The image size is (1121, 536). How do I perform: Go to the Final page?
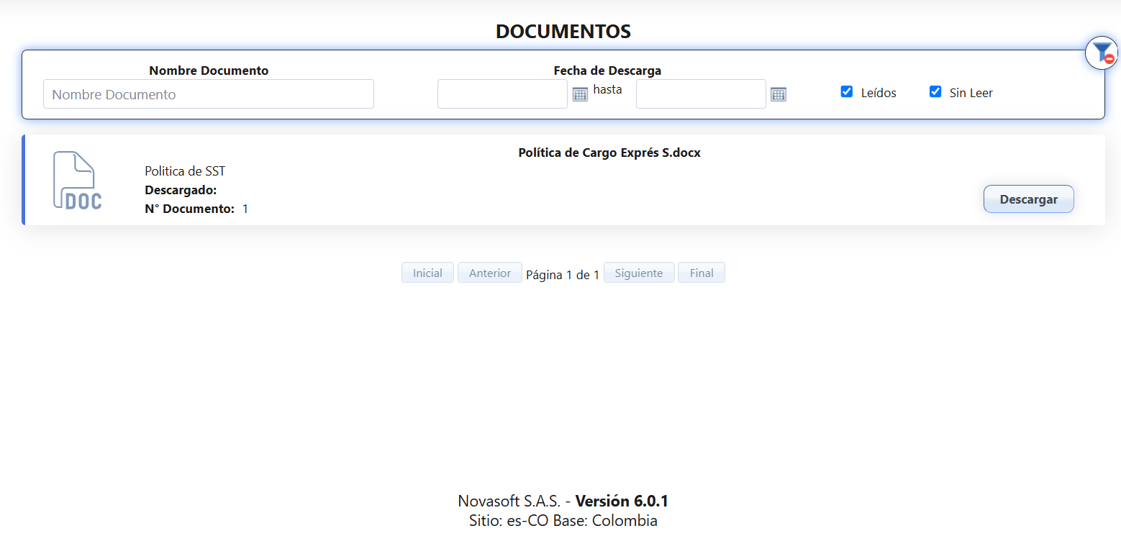pyautogui.click(x=702, y=273)
